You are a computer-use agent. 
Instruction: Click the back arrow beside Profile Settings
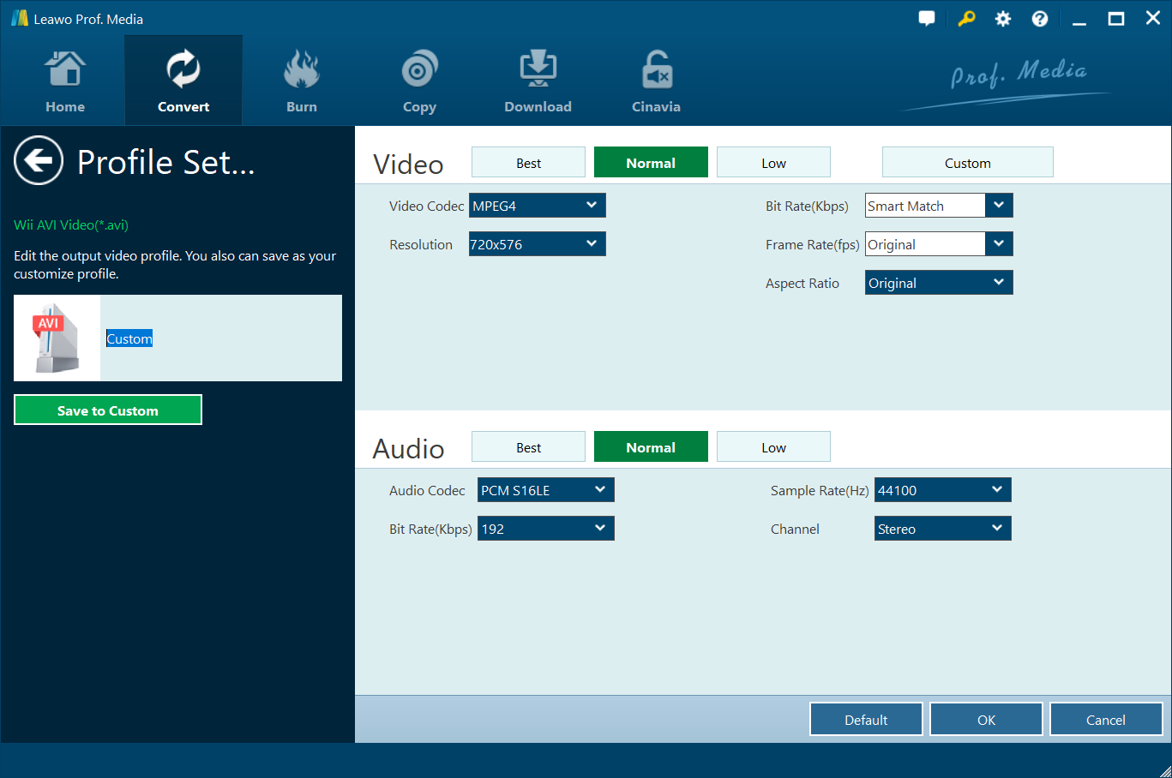tap(39, 160)
